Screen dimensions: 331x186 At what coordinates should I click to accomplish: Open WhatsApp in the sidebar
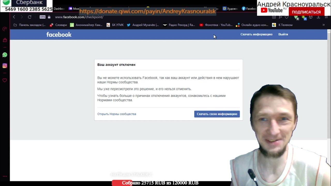click(x=5, y=55)
